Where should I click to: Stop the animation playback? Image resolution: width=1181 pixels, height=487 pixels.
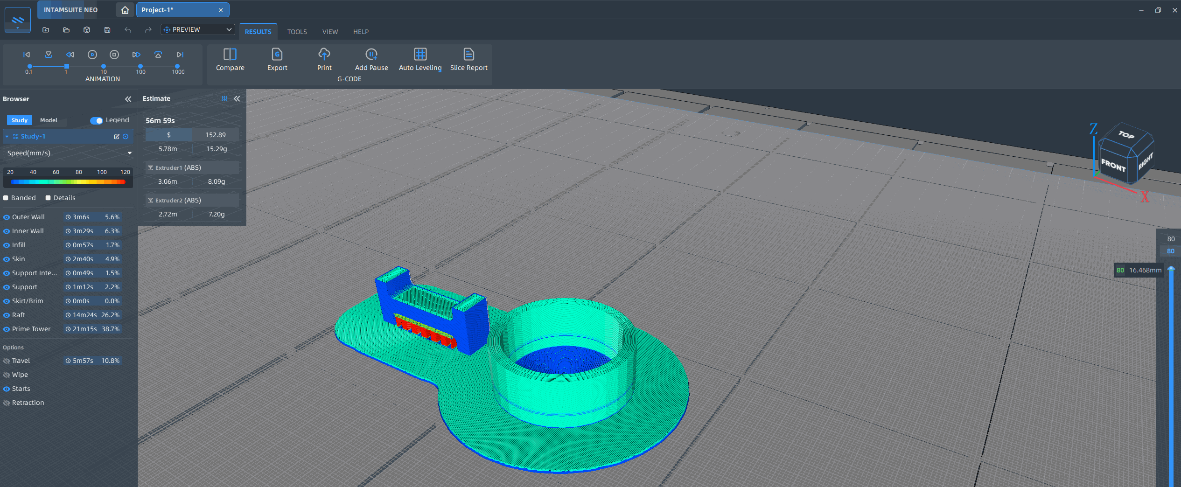114,55
